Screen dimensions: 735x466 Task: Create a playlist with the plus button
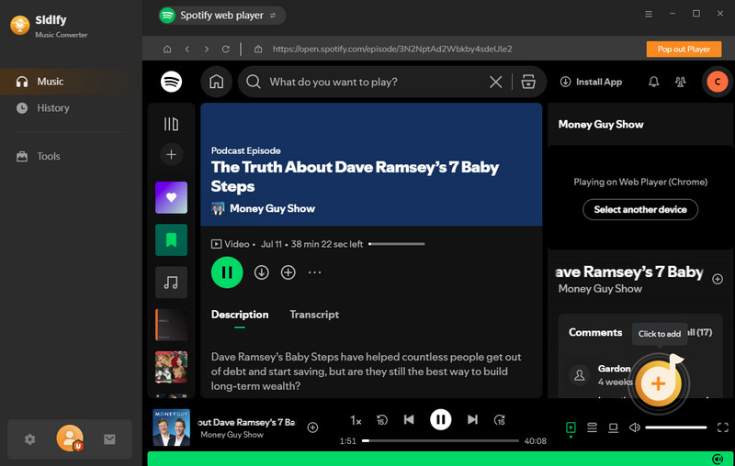171,154
